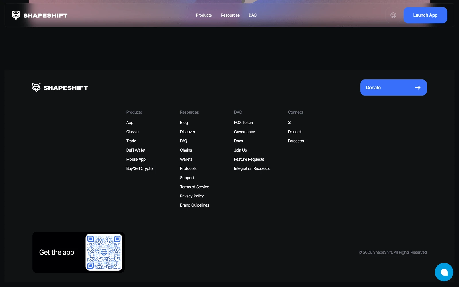Click the footer DAO column heading
This screenshot has width=459, height=287.
click(238, 112)
